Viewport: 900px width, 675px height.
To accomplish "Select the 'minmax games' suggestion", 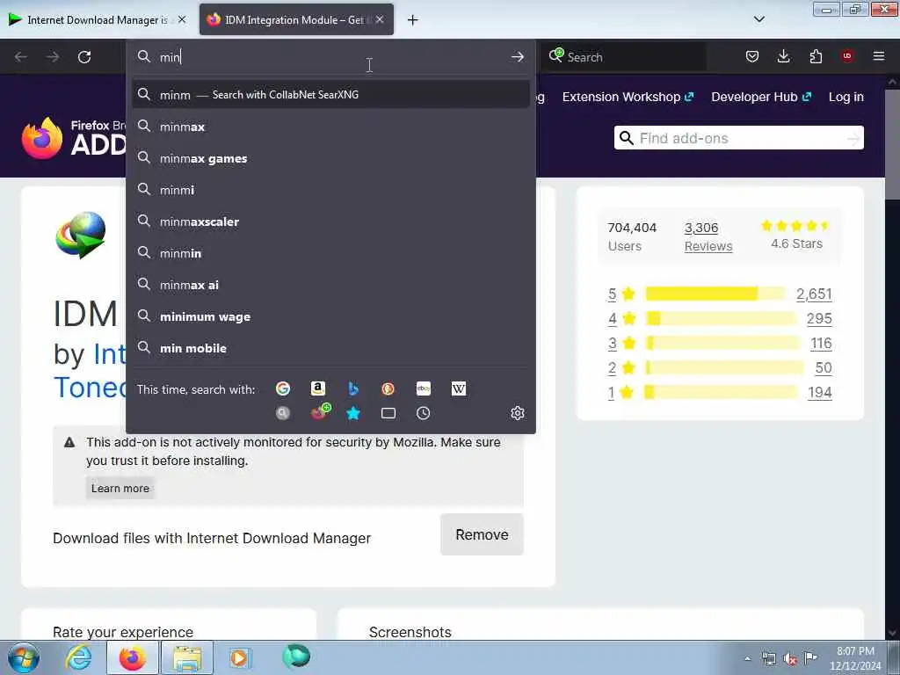I will (x=330, y=158).
